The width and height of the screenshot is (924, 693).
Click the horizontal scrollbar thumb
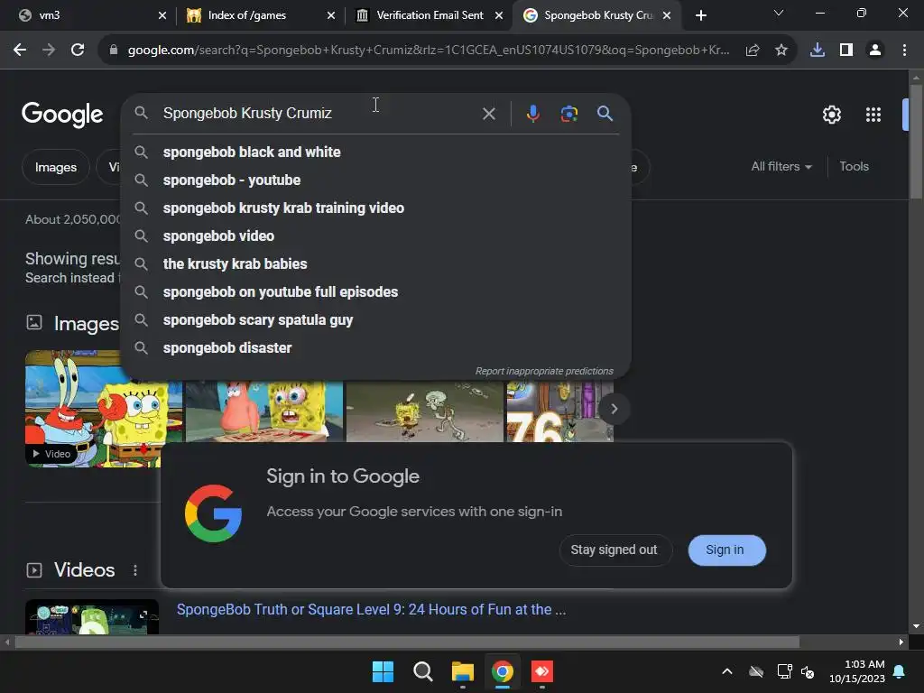click(407, 642)
